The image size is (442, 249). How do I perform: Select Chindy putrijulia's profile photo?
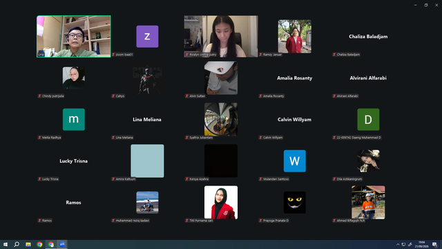tap(74, 78)
